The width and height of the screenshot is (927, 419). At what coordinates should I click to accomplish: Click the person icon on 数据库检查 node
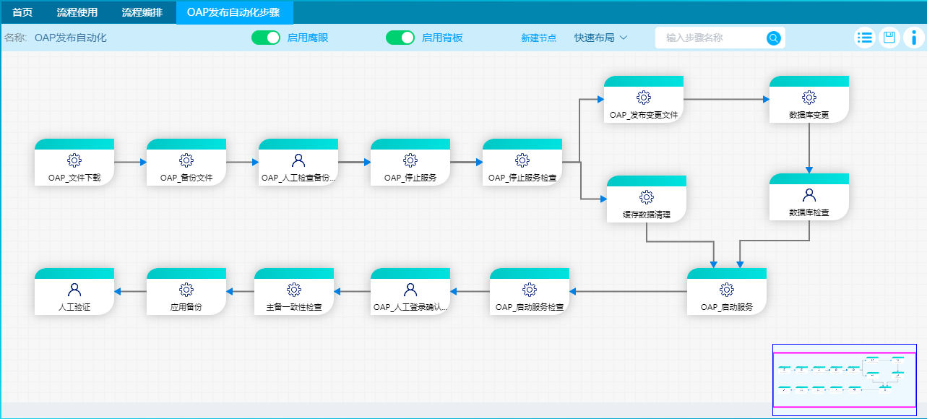click(x=809, y=195)
